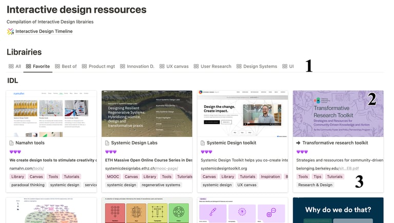Open the purple icon tiles card
Viewport: 394px width, 223px height.
pyautogui.click(x=243, y=210)
